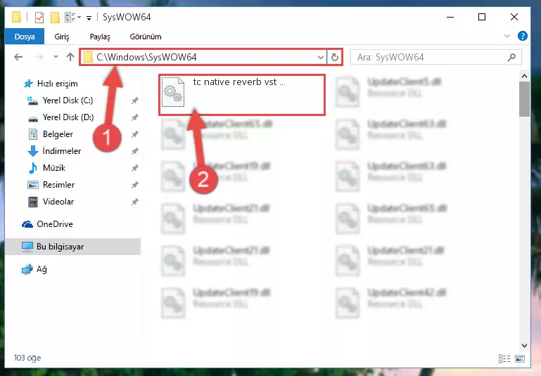Switch to the Görünüm ribbon tab
The width and height of the screenshot is (541, 376).
pyautogui.click(x=145, y=37)
